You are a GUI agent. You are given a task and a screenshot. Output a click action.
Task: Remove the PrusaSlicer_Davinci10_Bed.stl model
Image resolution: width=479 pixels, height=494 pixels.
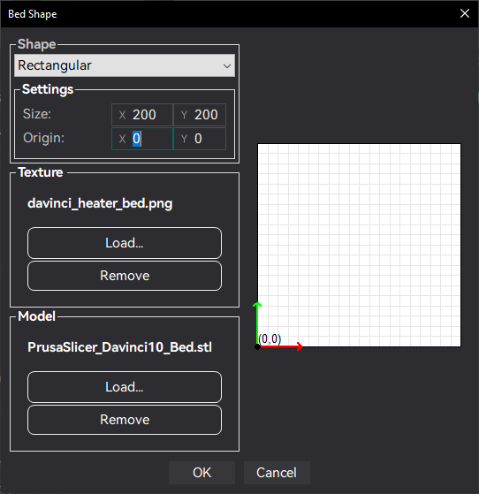[125, 420]
